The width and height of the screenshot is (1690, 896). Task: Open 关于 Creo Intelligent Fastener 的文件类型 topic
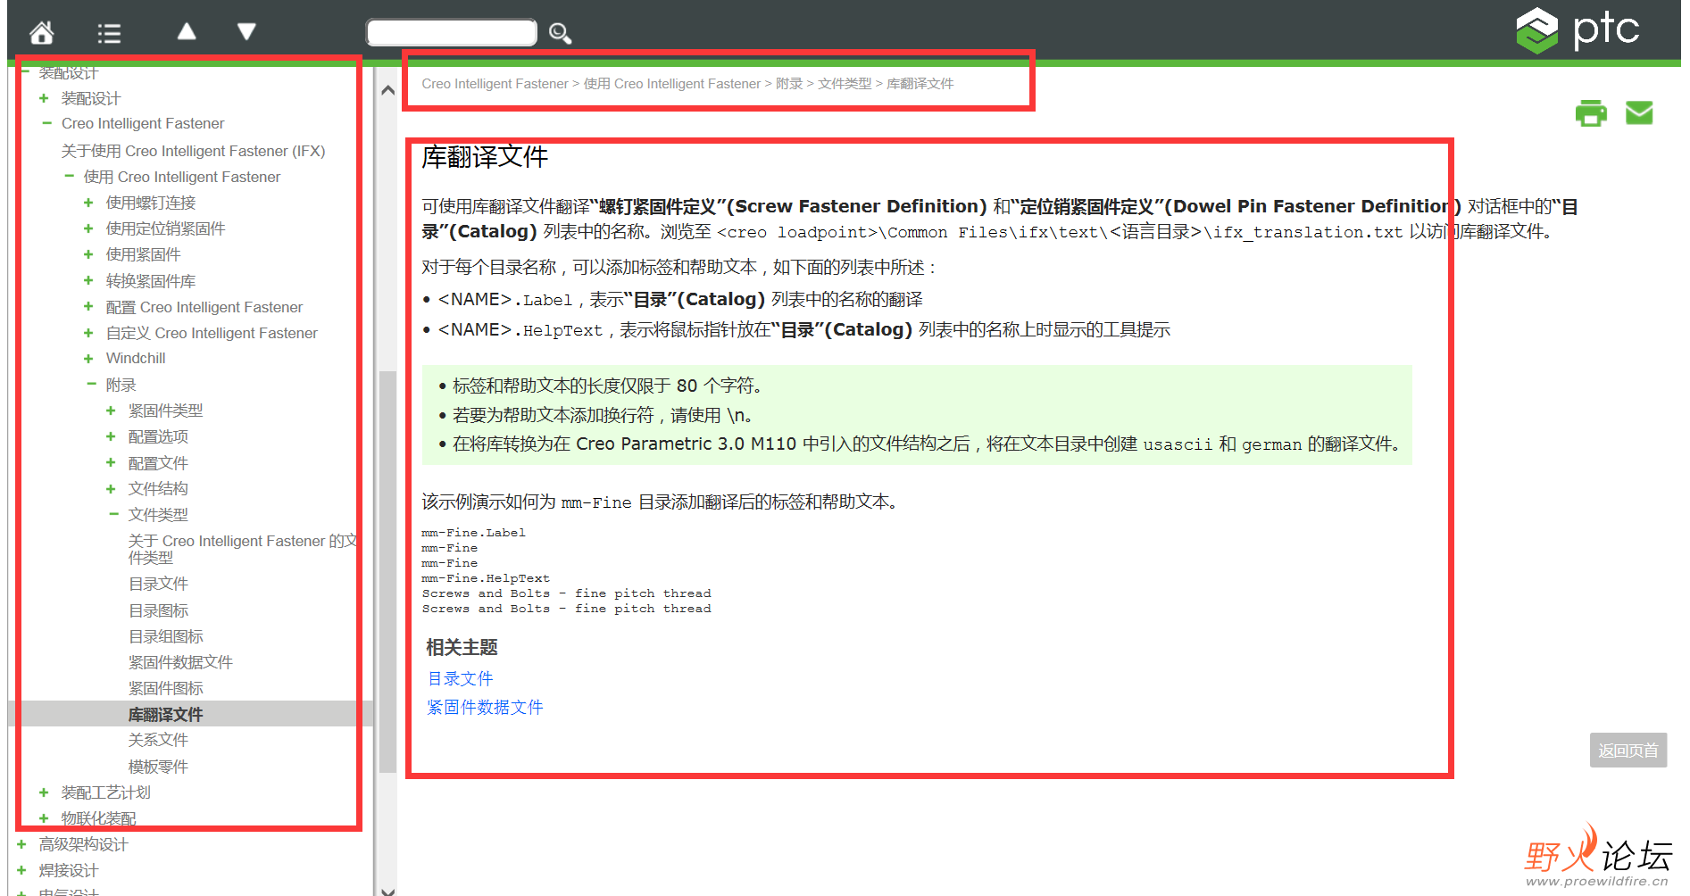(x=243, y=549)
